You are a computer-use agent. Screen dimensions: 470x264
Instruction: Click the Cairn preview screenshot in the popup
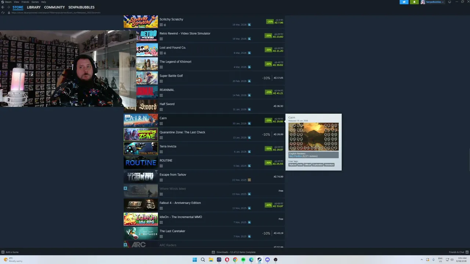(314, 137)
